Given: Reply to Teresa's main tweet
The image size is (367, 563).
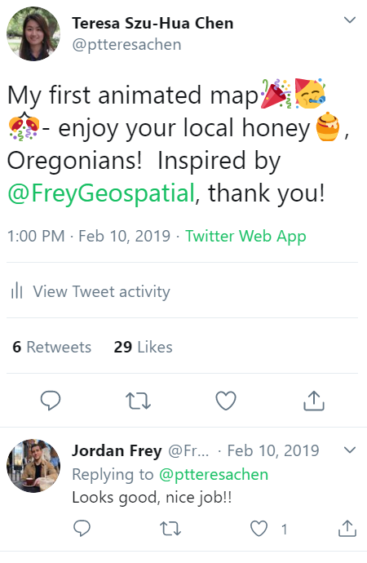Looking at the screenshot, I should [51, 401].
